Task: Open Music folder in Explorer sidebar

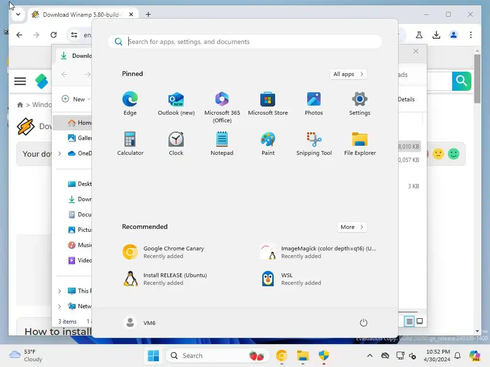Action: pyautogui.click(x=79, y=245)
